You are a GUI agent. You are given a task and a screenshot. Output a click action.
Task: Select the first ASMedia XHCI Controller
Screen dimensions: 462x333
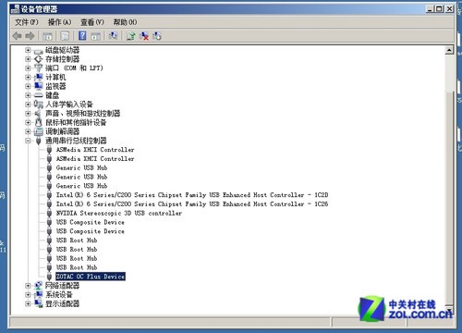[95, 150]
